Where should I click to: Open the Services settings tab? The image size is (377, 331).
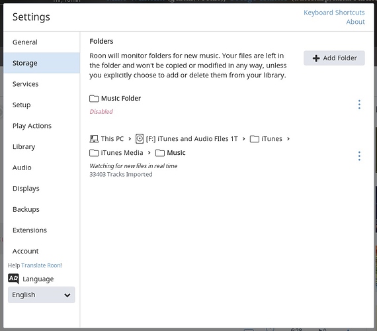(x=42, y=84)
